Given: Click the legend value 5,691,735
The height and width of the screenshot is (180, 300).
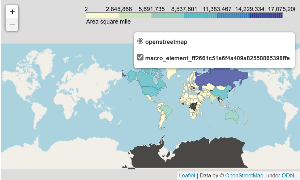Looking at the screenshot, I should [151, 9].
